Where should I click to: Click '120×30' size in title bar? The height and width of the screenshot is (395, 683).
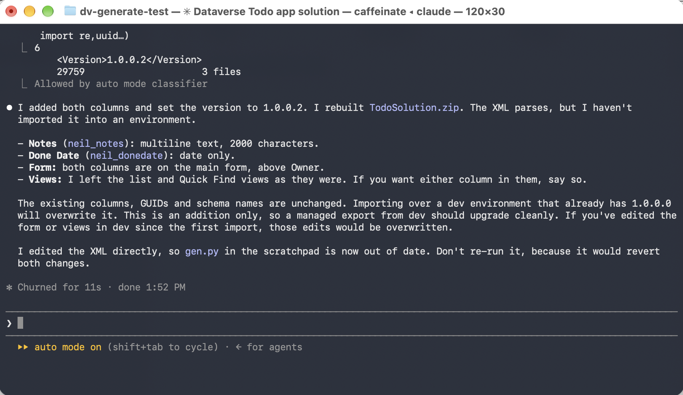click(485, 12)
